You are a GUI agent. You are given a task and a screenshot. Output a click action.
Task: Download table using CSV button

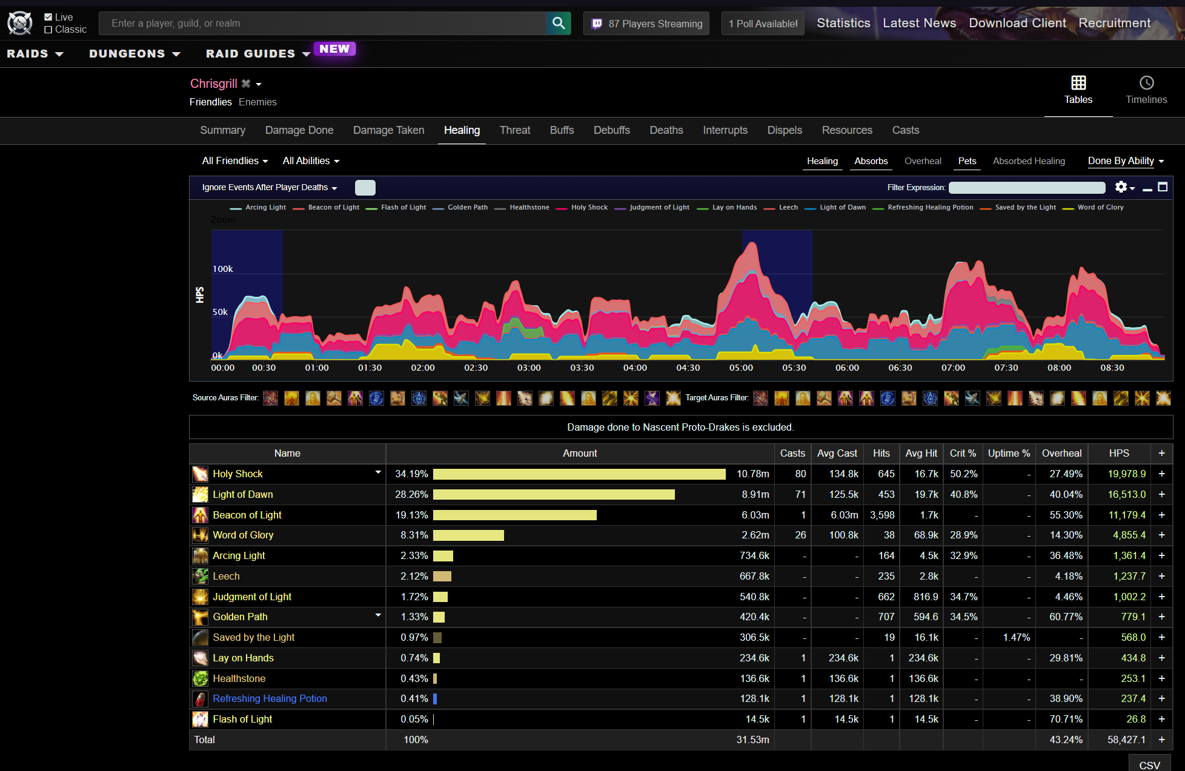pyautogui.click(x=1149, y=764)
